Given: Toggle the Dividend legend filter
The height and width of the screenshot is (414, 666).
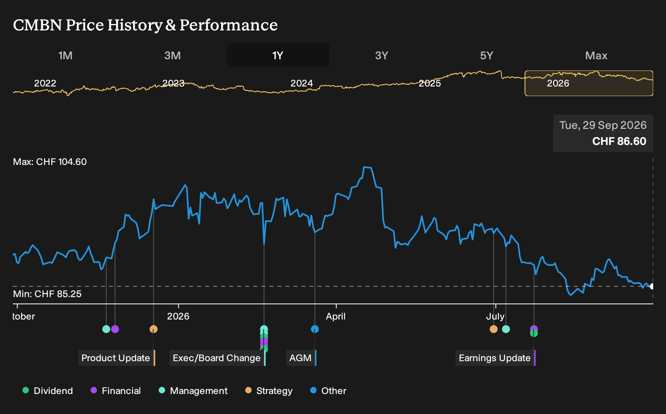Looking at the screenshot, I should click(x=48, y=391).
